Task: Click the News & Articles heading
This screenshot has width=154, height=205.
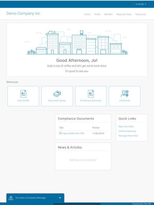Action: pyautogui.click(x=70, y=147)
